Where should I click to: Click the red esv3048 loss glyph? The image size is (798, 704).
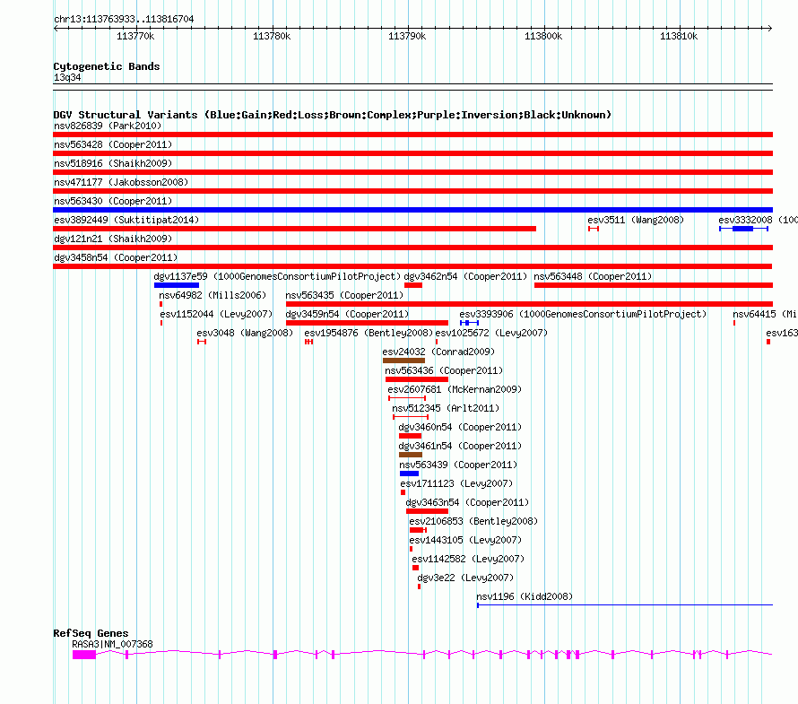pyautogui.click(x=202, y=342)
